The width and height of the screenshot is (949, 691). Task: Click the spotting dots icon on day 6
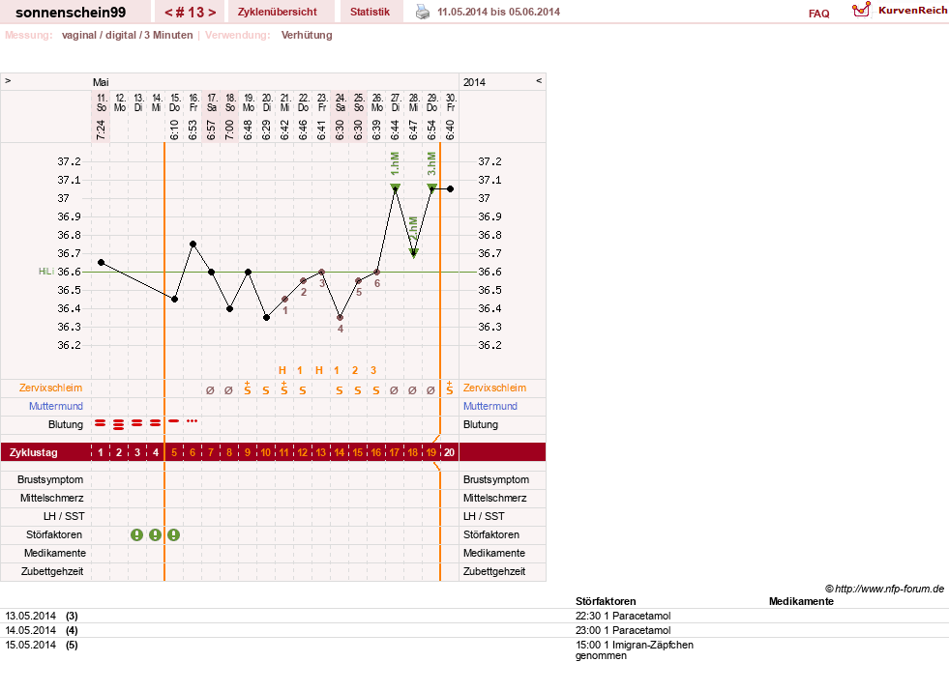[x=192, y=420]
